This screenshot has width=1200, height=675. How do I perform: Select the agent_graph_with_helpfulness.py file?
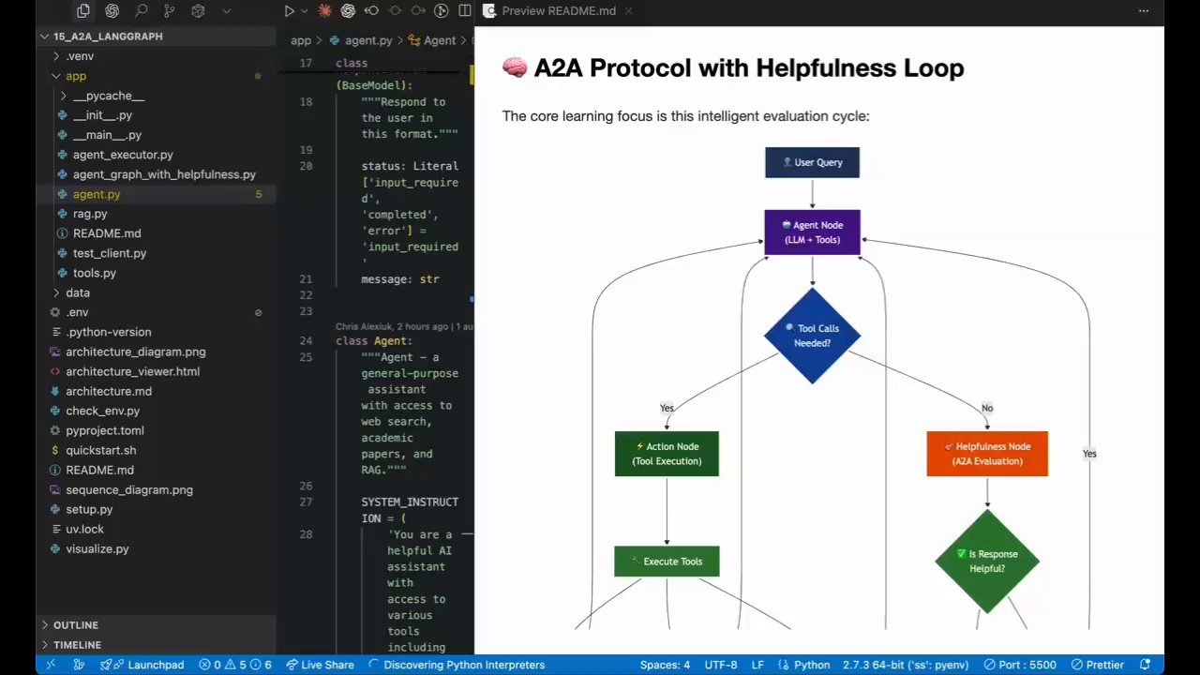click(164, 174)
